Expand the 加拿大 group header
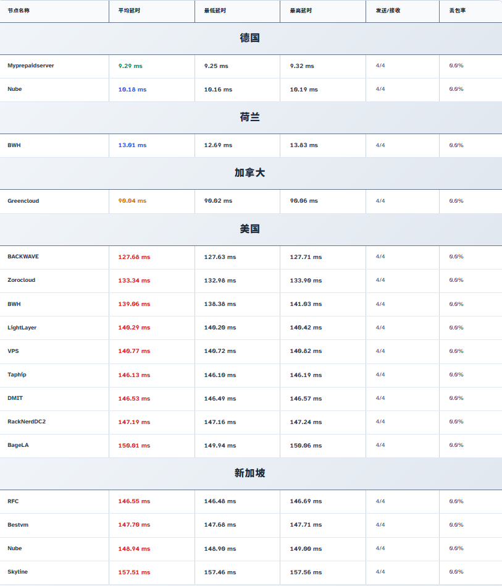The image size is (502, 586). click(x=250, y=173)
